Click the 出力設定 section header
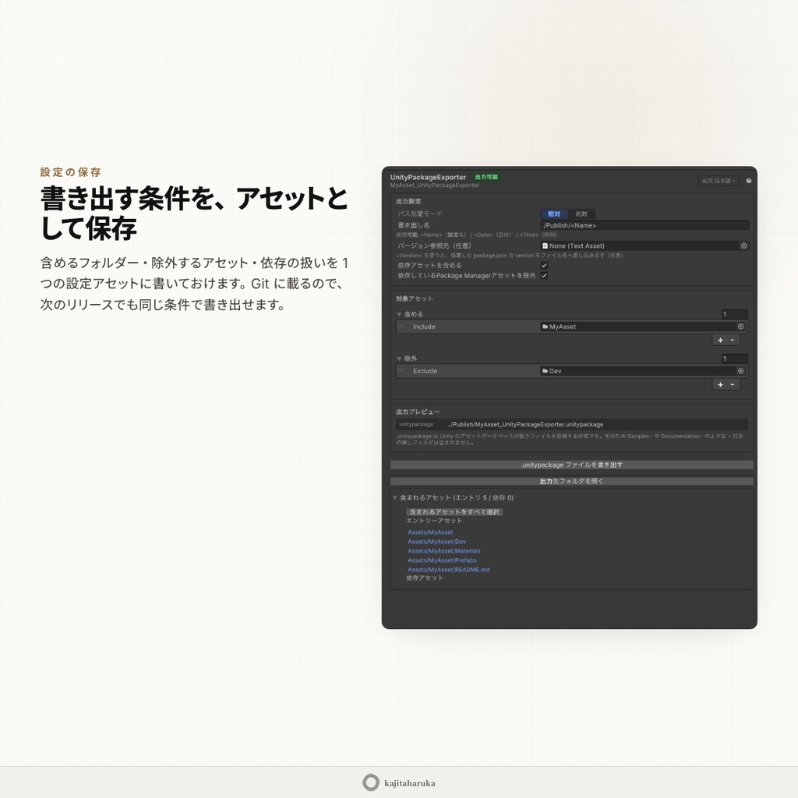This screenshot has width=798, height=798. (408, 202)
